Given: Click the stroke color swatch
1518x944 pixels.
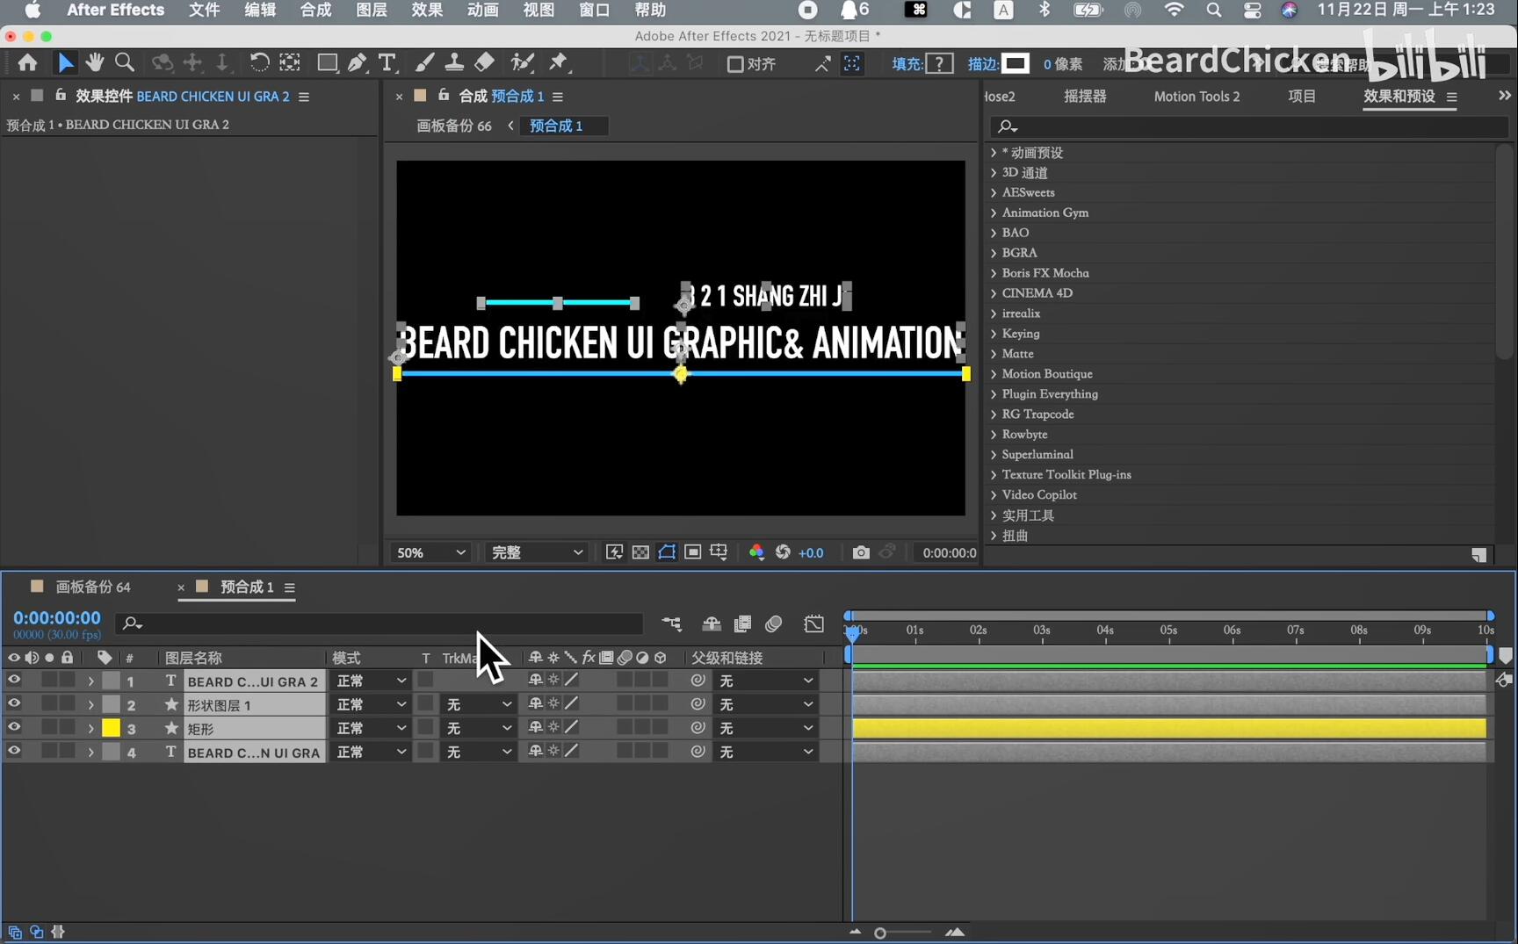Looking at the screenshot, I should pos(1016,63).
